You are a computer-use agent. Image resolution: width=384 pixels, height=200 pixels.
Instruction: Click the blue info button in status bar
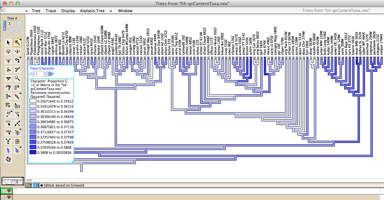(x=35, y=185)
